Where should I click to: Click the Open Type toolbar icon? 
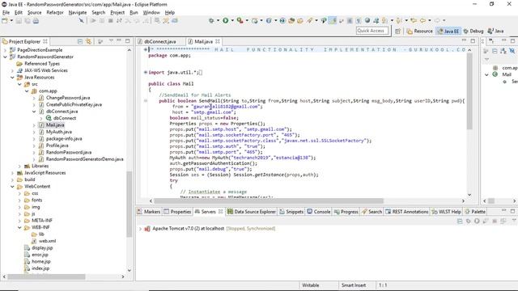[x=291, y=20]
